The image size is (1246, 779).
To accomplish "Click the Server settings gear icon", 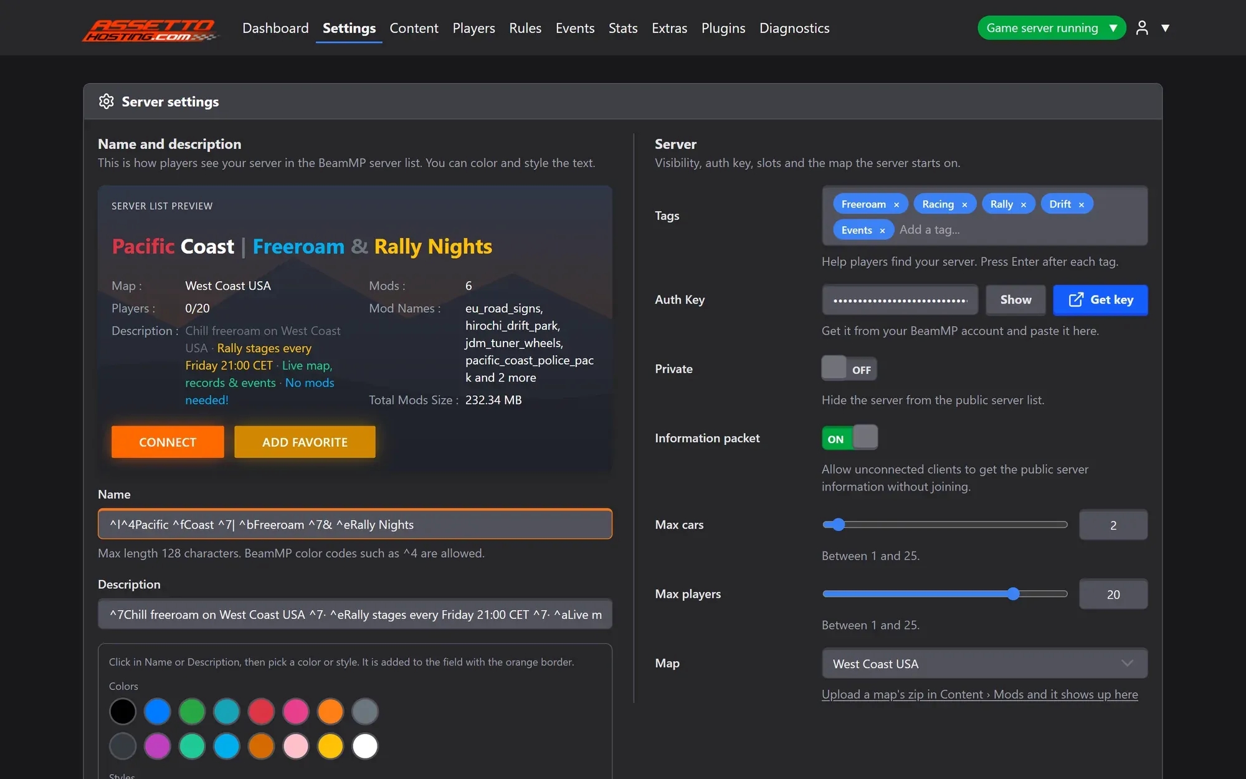I will [x=107, y=102].
